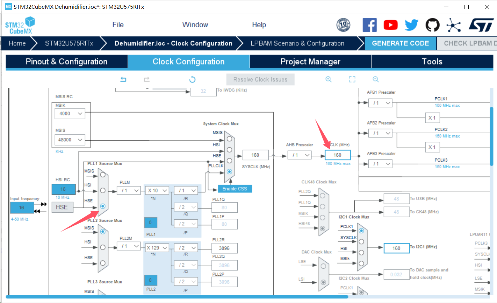Click the vertical scrollbar of the clock diagram
This screenshot has width=497, height=303.
tap(492, 136)
